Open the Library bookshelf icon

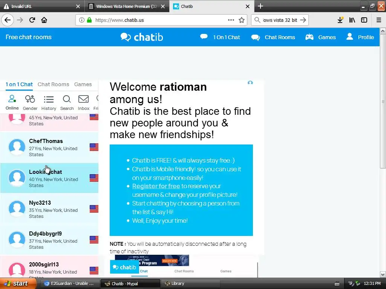[x=352, y=20]
